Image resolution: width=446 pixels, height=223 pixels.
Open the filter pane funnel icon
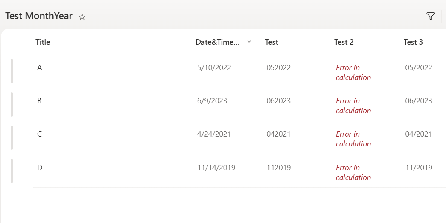coord(431,17)
